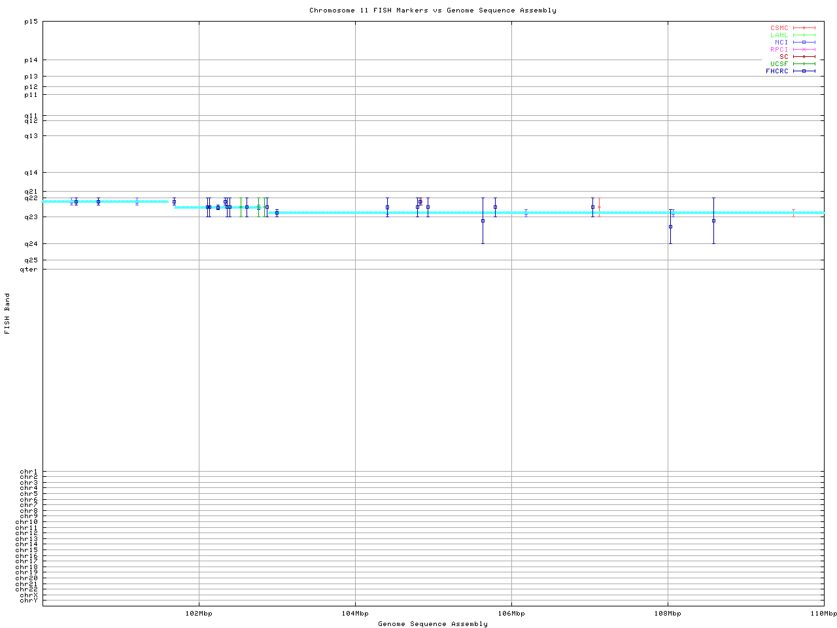Click the LANL legend label

[779, 35]
